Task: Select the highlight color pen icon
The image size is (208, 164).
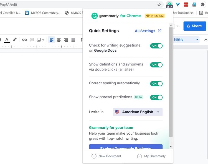Action: pos(15,40)
